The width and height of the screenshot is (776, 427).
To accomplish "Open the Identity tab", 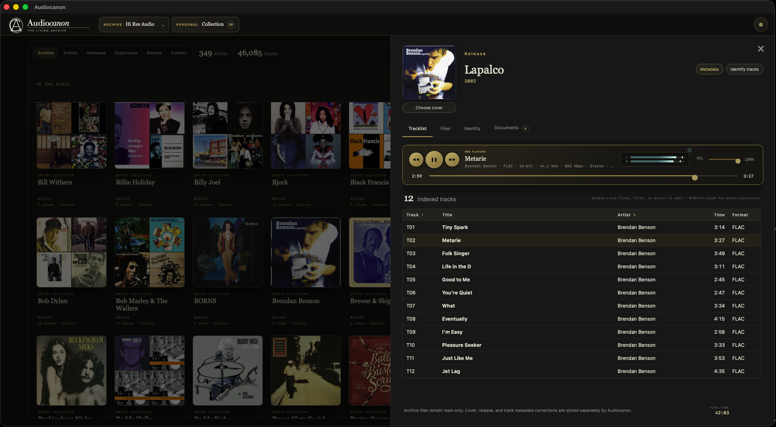I will click(472, 128).
